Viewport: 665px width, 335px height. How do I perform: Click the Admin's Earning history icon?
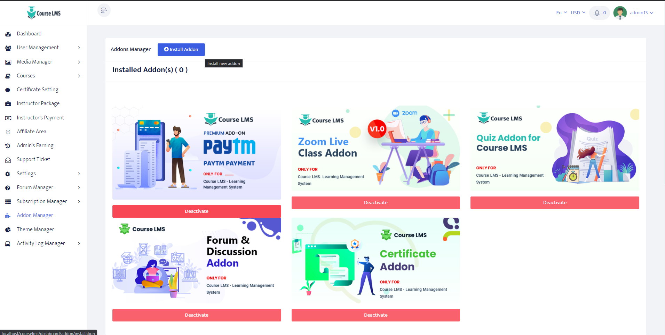point(8,146)
